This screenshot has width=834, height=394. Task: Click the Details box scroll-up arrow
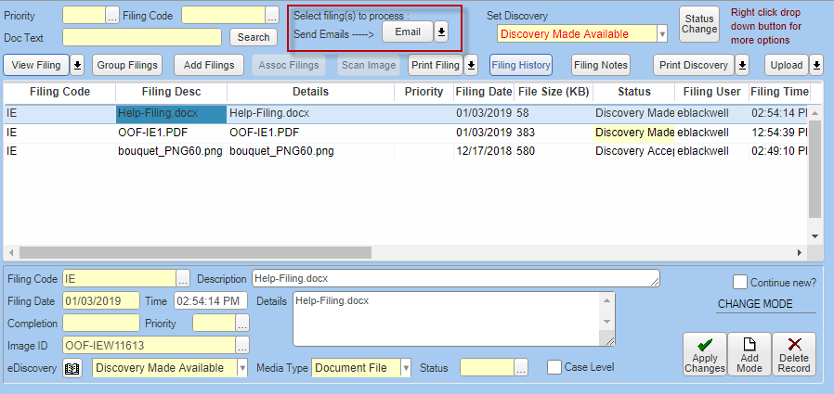pos(606,300)
